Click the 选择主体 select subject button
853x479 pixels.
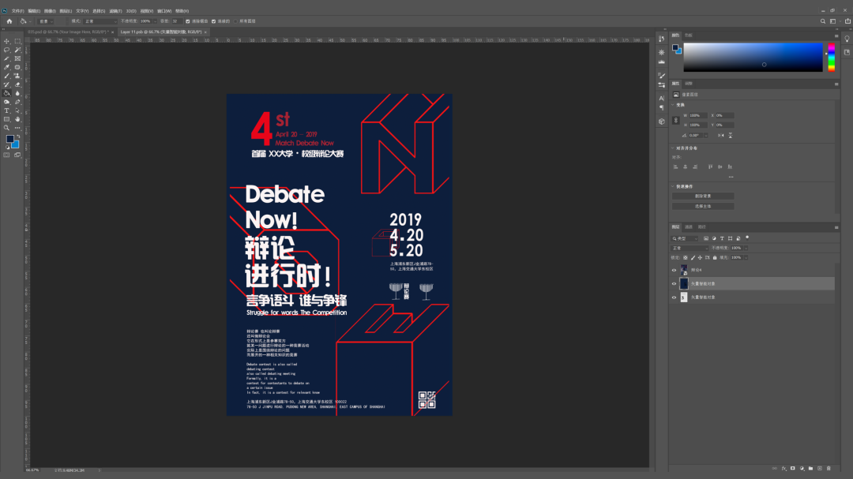tap(703, 206)
